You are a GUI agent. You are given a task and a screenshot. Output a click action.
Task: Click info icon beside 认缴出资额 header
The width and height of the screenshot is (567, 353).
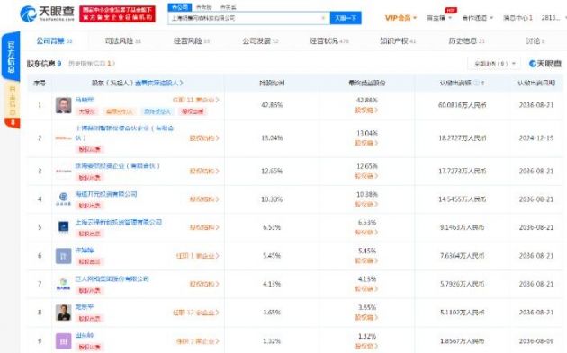[476, 83]
